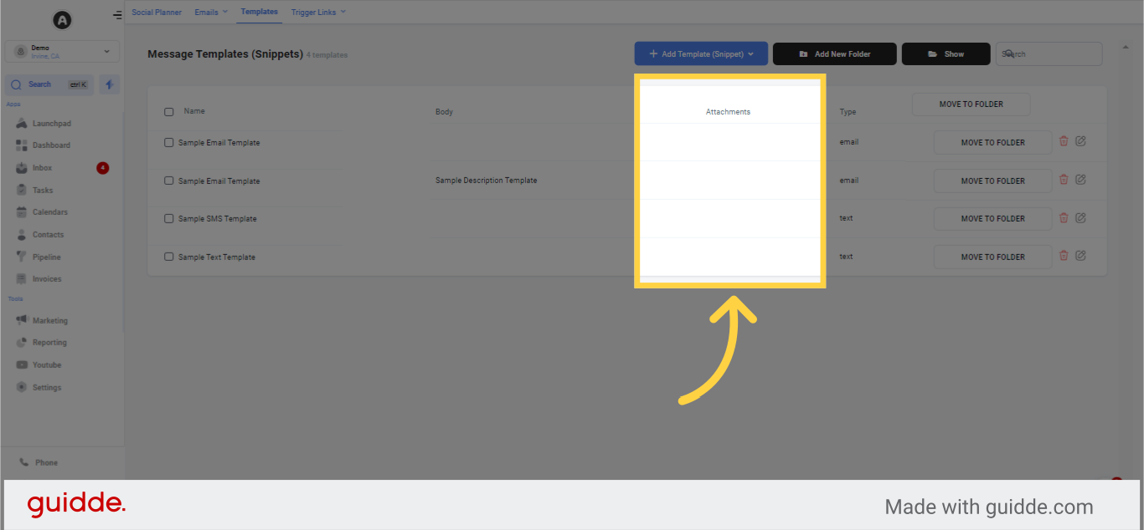Click inside the Search templates field
Image resolution: width=1144 pixels, height=530 pixels.
coord(1048,54)
